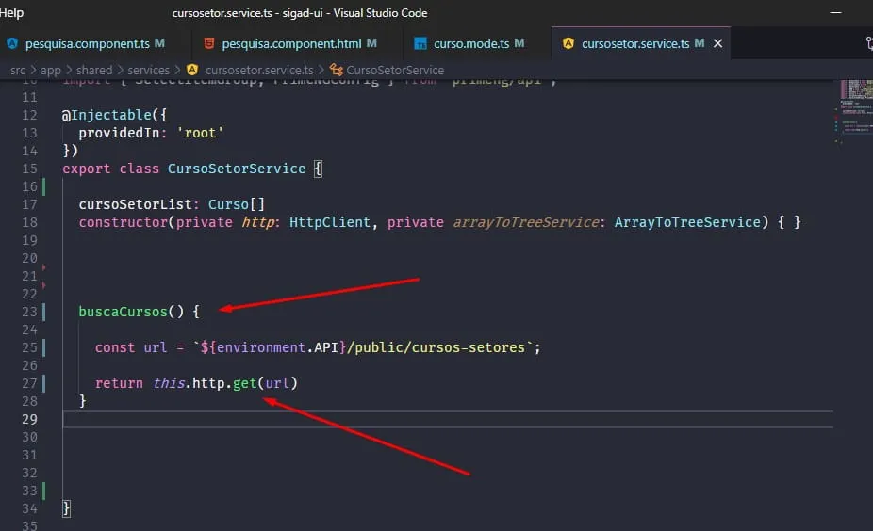Click 'HttpClient' type in constructor
The image size is (873, 531).
(x=330, y=222)
